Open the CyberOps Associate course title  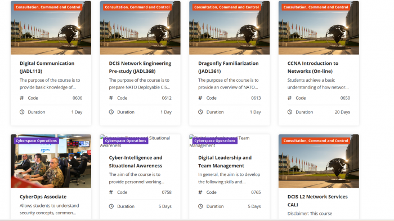(x=43, y=197)
